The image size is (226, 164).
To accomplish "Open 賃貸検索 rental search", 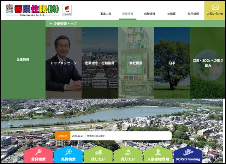I will click(38, 154).
